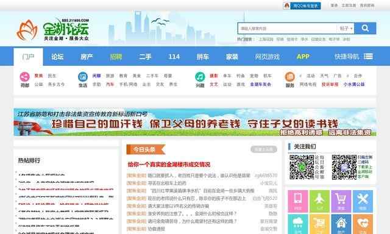The image size is (390, 234).
Task: Open the green APP nav tab
Action: click(x=303, y=57)
